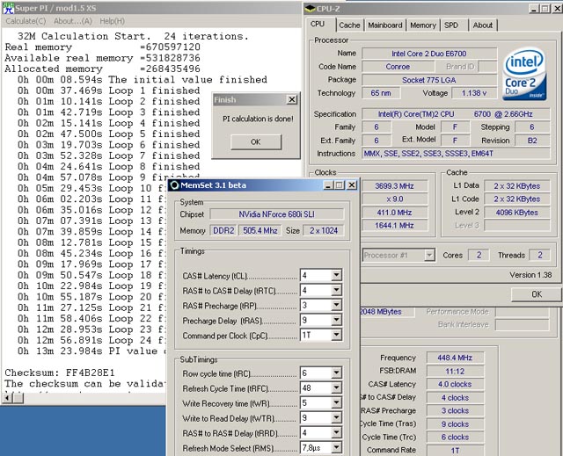Click the MemSet title bar icon
Viewport: 563px width, 456px height.
(174, 185)
